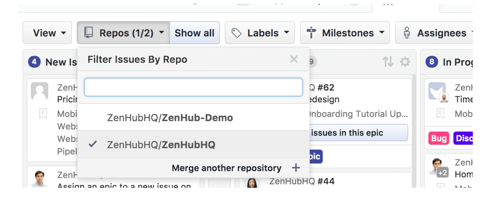Viewport: 488px width, 208px height.
Task: Select the ZenHubHQ/ZenHub-Demo repo
Action: pos(170,118)
